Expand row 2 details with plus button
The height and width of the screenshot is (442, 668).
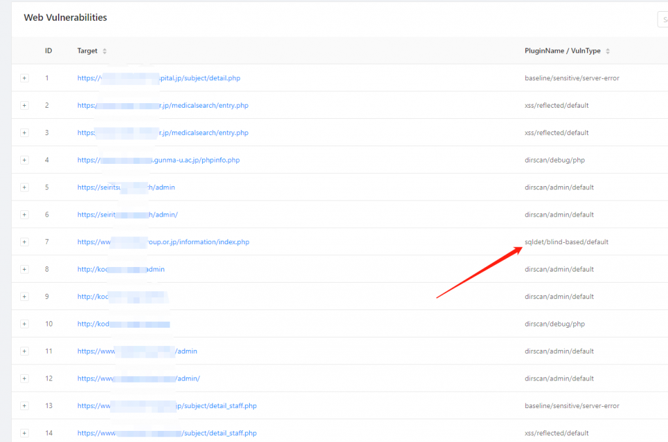pos(24,105)
